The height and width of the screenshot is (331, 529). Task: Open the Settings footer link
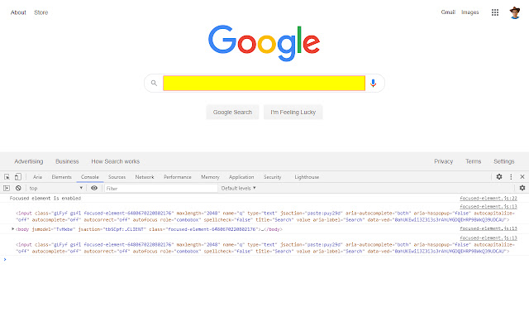tap(503, 161)
